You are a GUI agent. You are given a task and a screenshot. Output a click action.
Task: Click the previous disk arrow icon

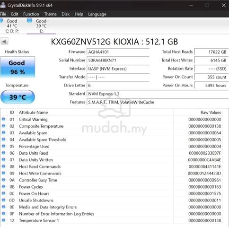click(x=4, y=42)
